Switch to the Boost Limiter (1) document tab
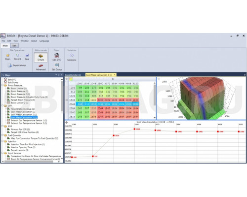The image size is (247, 197). point(73,75)
